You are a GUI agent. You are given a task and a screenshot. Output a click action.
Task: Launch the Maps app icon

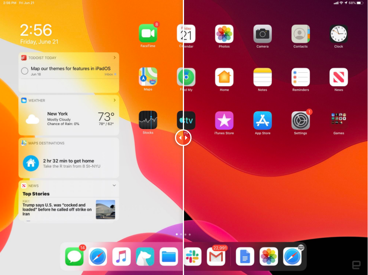[148, 77]
